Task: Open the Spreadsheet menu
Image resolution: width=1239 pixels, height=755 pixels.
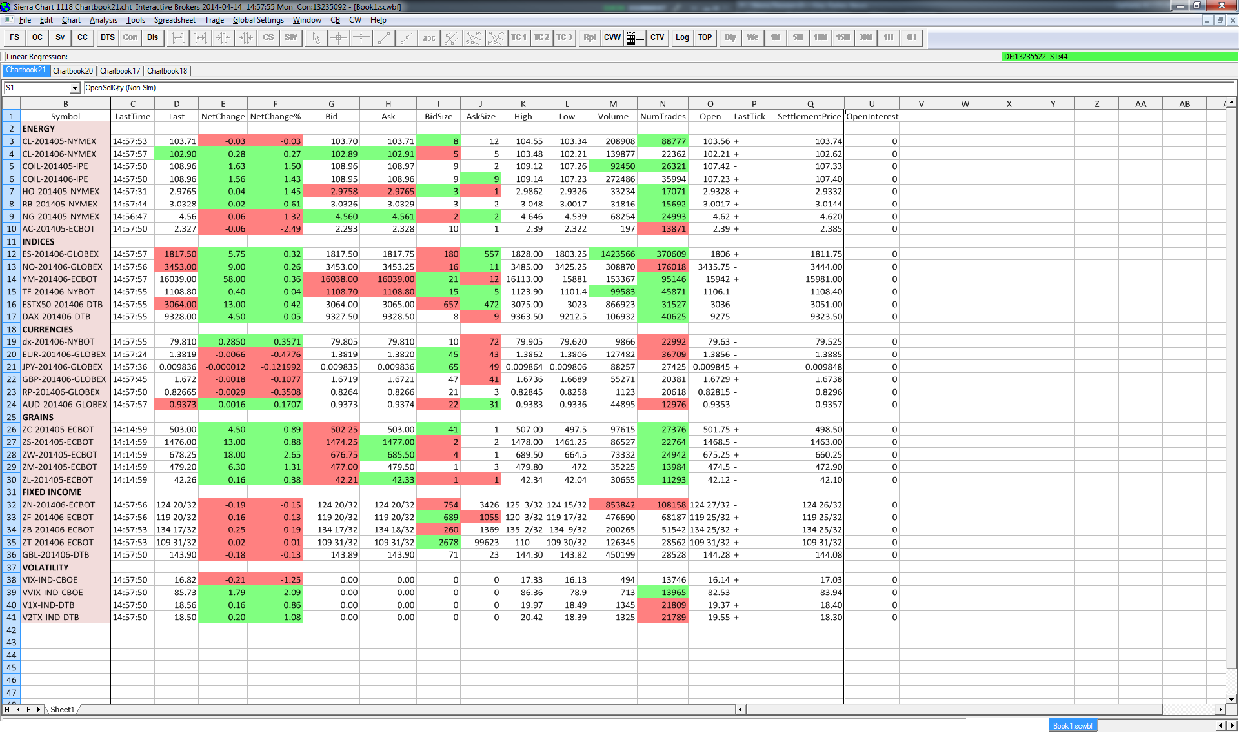Action: pos(174,20)
